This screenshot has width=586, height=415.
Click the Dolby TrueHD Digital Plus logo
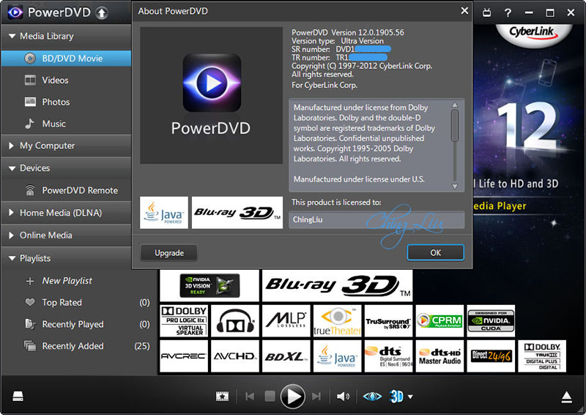tap(542, 356)
